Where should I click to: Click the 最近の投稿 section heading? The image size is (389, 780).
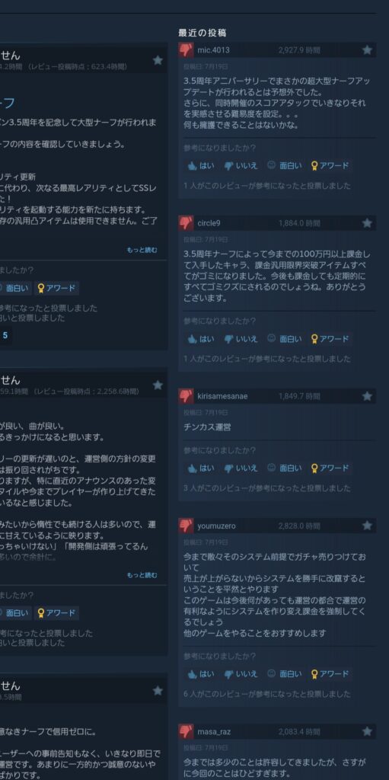202,33
